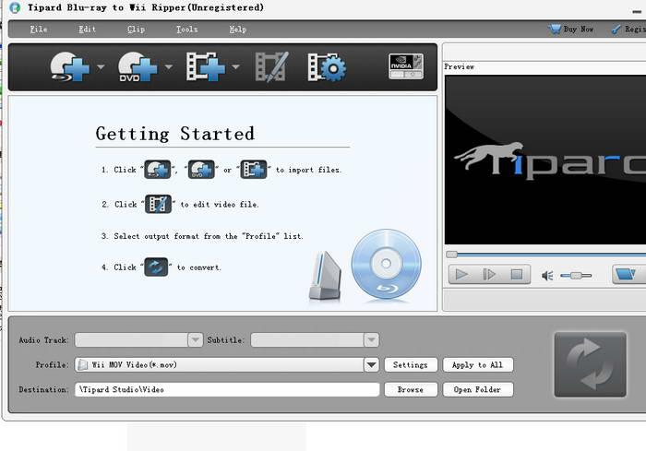
Task: Click the Add Video file icon
Action: coord(206,66)
